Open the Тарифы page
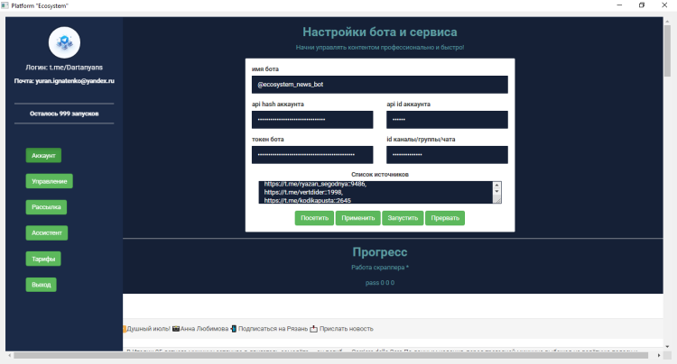 [44, 259]
